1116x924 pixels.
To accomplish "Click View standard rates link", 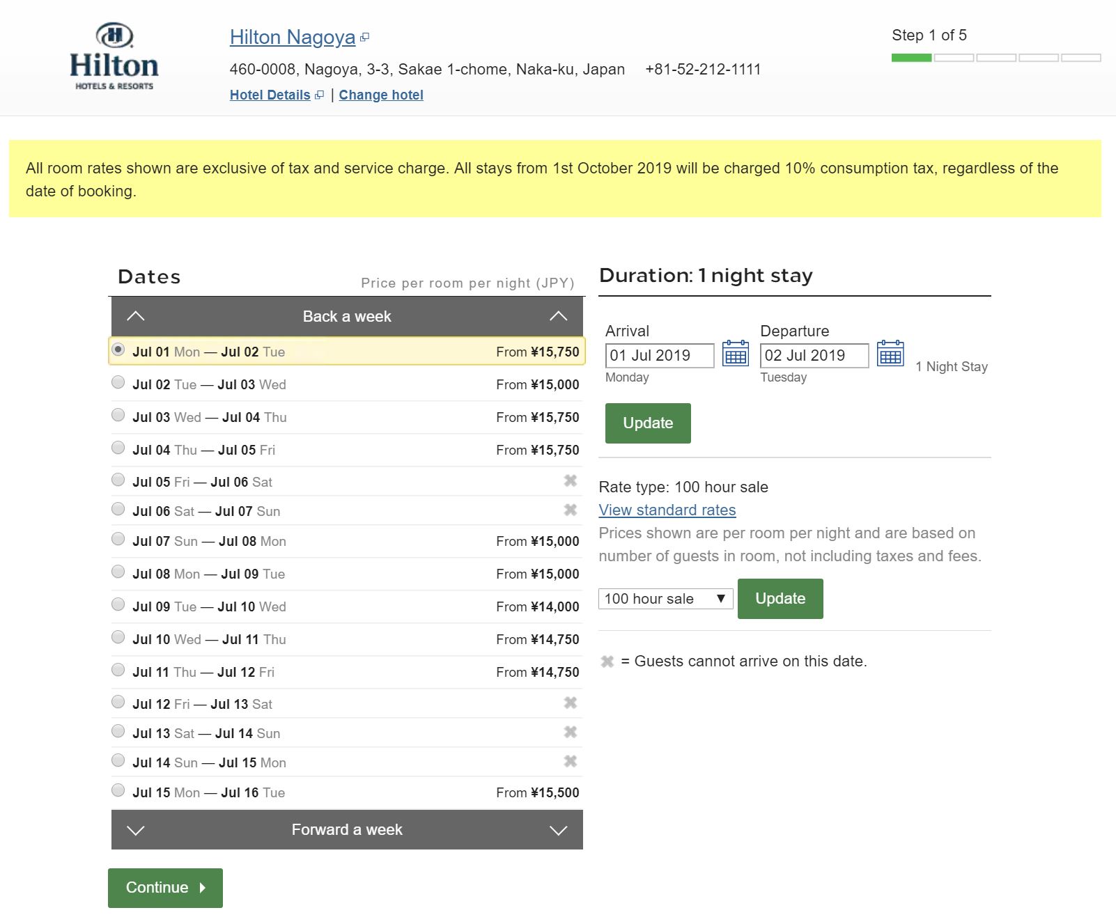I will tap(667, 510).
